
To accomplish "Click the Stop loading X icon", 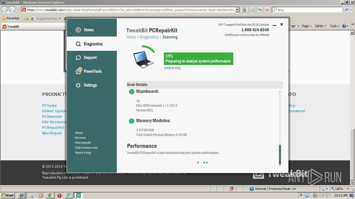I will point(267,10).
